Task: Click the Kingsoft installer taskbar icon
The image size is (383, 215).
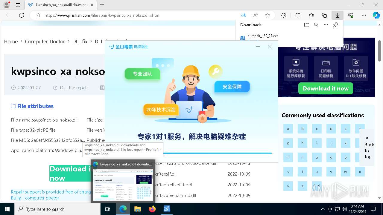Action: 167,209
